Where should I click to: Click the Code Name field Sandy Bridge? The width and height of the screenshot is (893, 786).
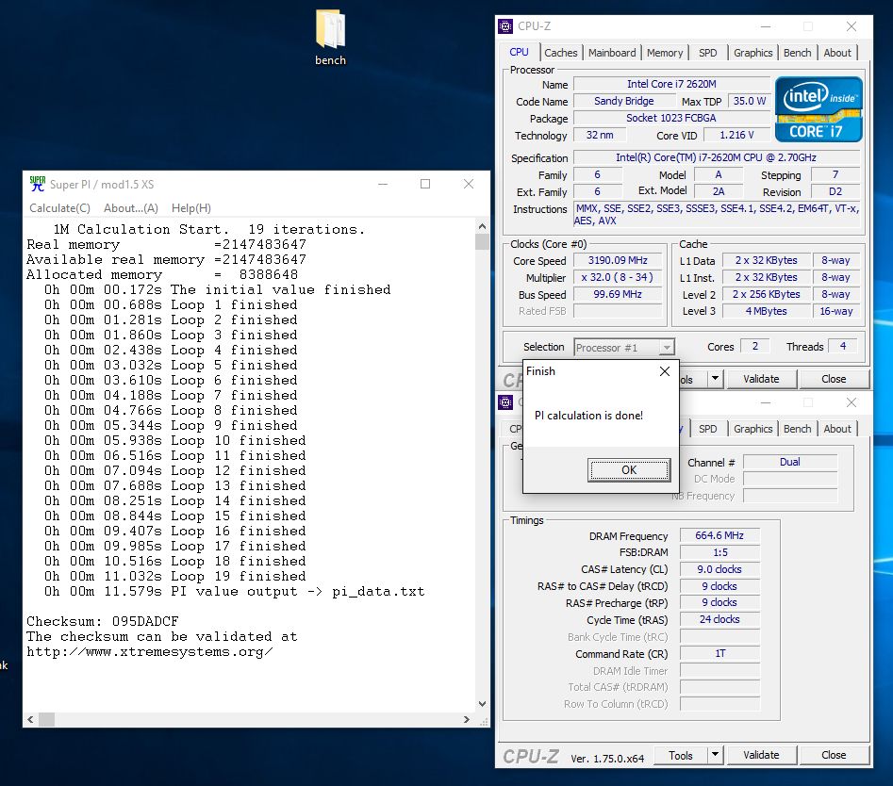(623, 101)
